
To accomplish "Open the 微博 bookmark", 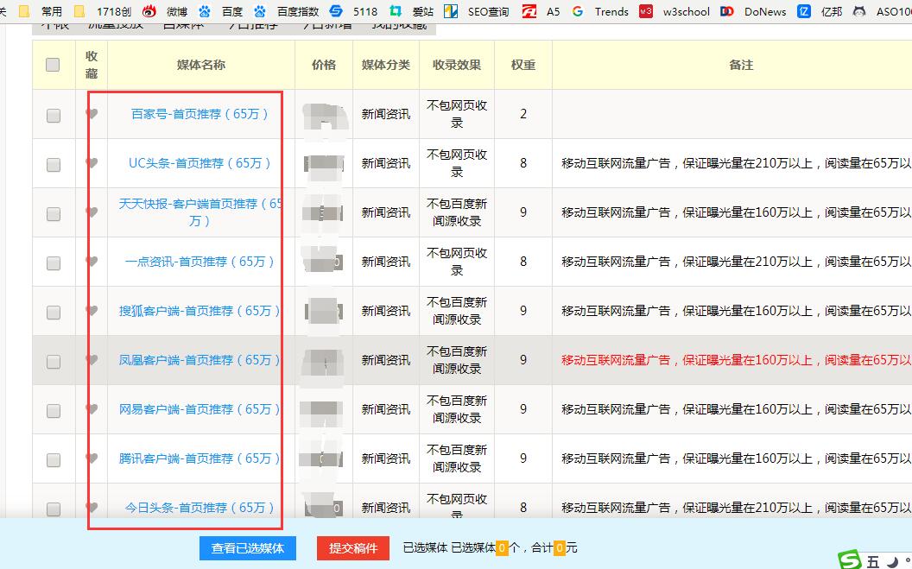I will 165,11.
